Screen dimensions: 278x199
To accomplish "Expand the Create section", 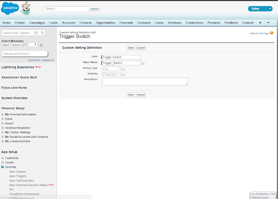I will click(3, 163).
